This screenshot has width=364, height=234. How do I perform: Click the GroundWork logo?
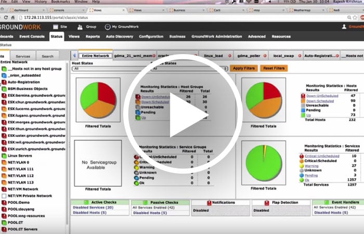click(x=20, y=27)
